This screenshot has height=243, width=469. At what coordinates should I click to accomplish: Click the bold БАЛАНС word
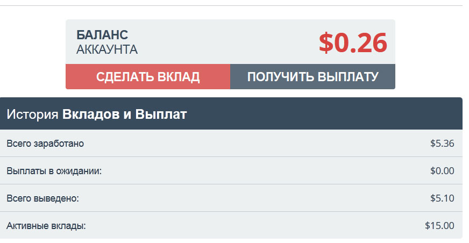pos(102,35)
